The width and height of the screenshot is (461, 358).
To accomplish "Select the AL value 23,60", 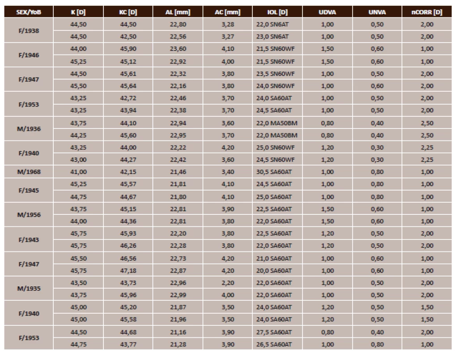I will point(178,49).
